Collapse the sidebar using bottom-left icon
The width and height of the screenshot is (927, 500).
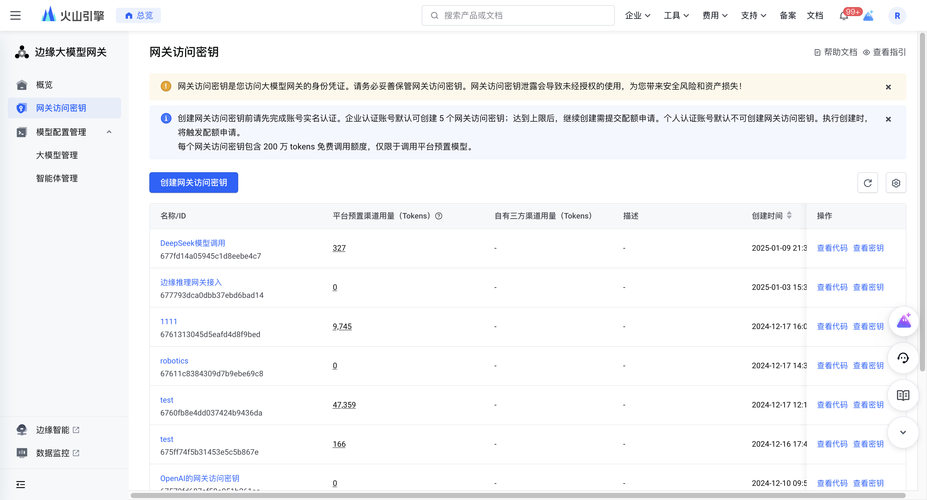point(21,484)
